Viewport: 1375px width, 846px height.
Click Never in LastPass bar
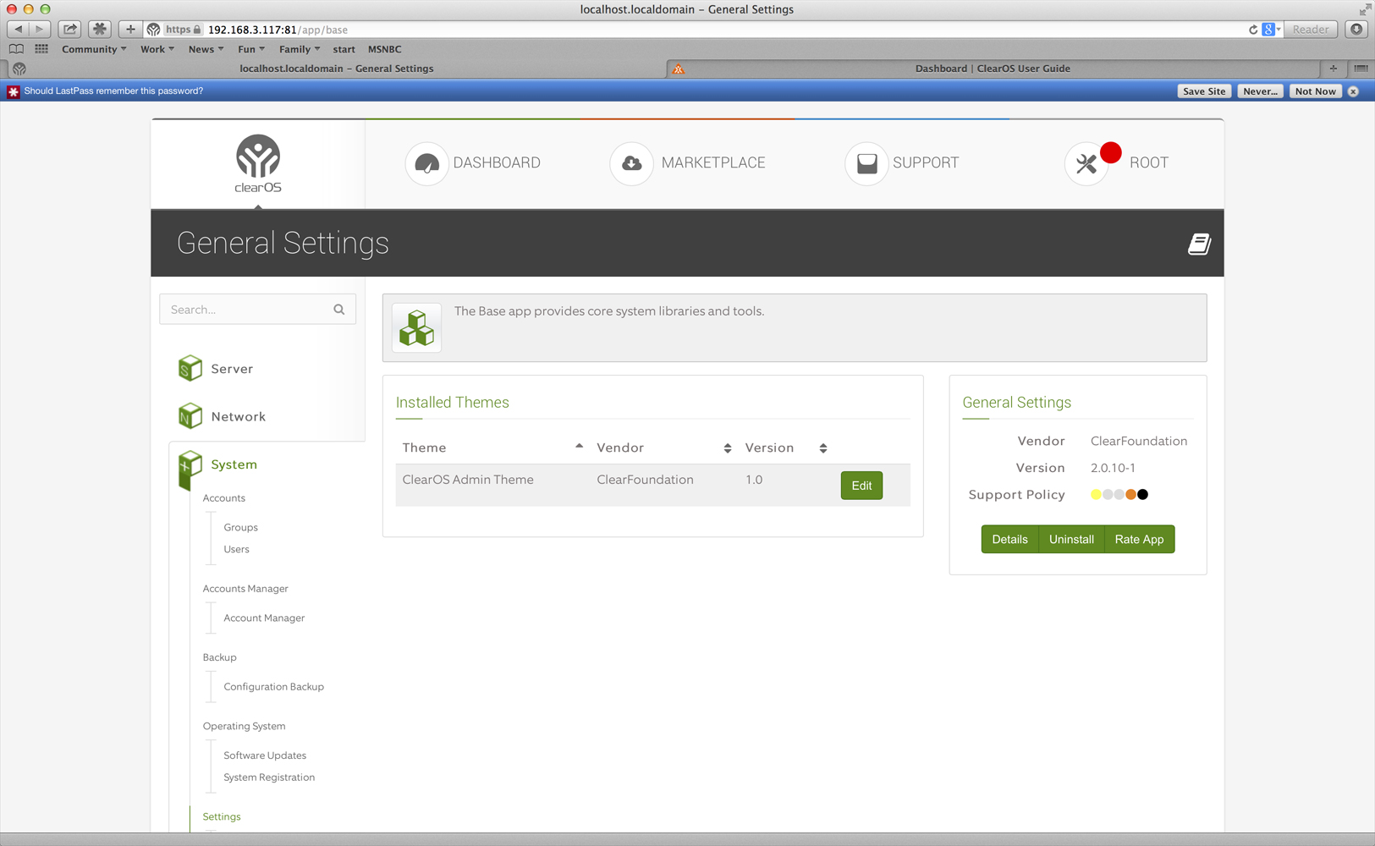(1260, 91)
